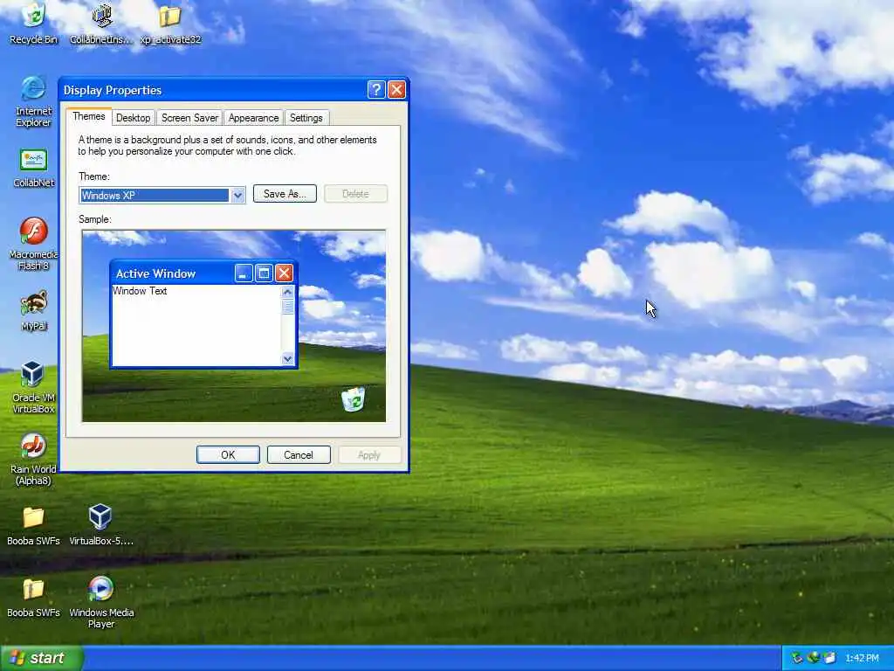Click the disabled Apply button
The image size is (894, 671).
click(369, 454)
